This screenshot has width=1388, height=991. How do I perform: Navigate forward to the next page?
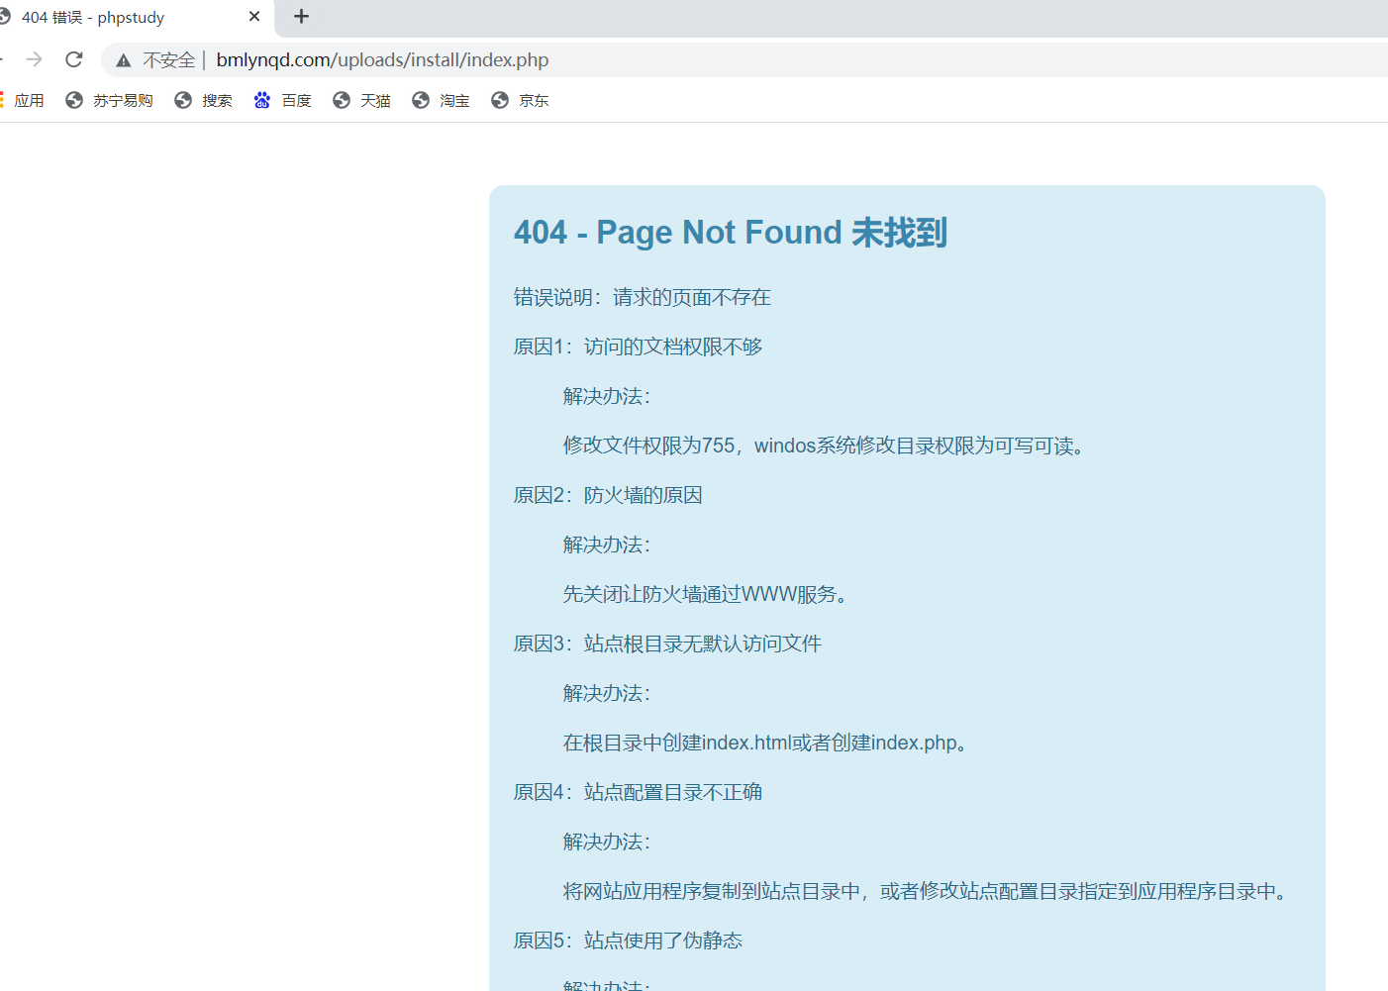coord(34,58)
